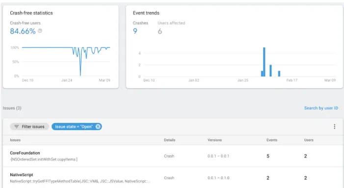Screen dimensions: 344x188
Task: Click the Issues column header
Action: pos(15,140)
